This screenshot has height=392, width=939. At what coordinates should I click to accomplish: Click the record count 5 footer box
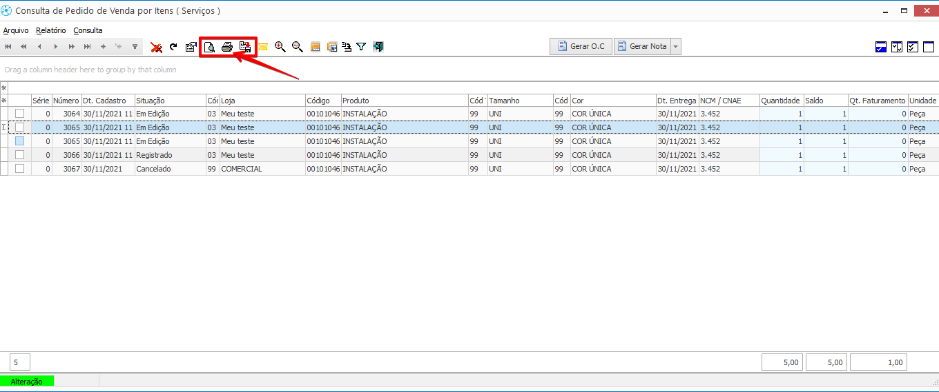[x=19, y=362]
